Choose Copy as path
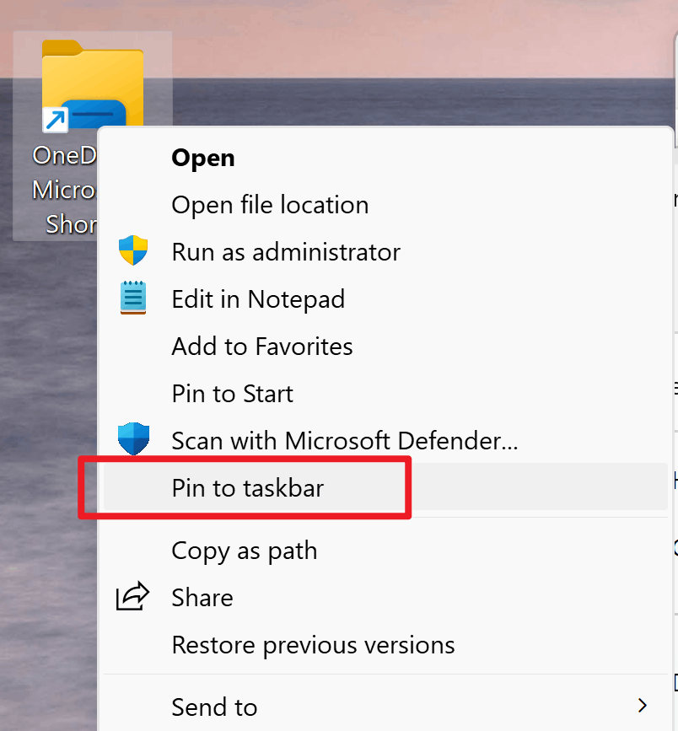 coord(385,550)
